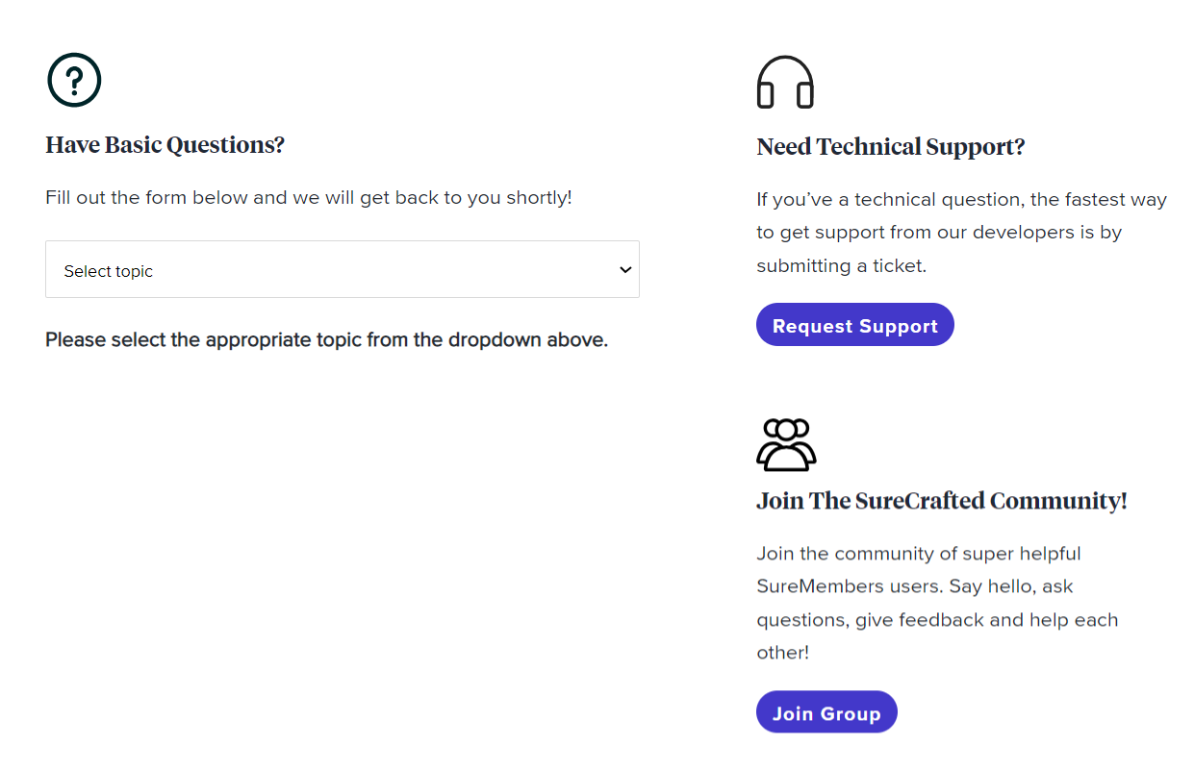
Task: Click the word 'other!' ending community text
Action: [x=782, y=653]
